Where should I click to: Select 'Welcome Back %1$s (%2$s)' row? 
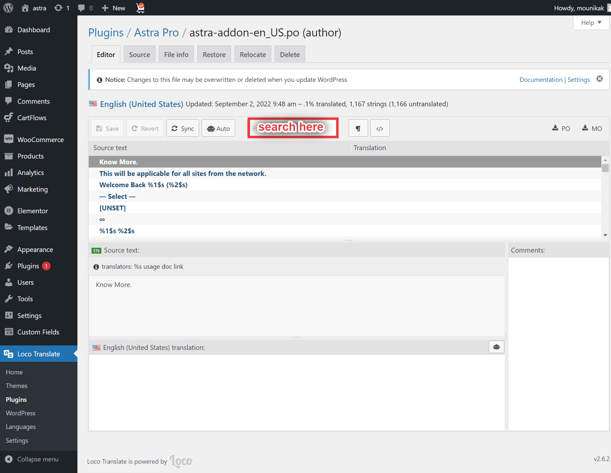coord(345,185)
